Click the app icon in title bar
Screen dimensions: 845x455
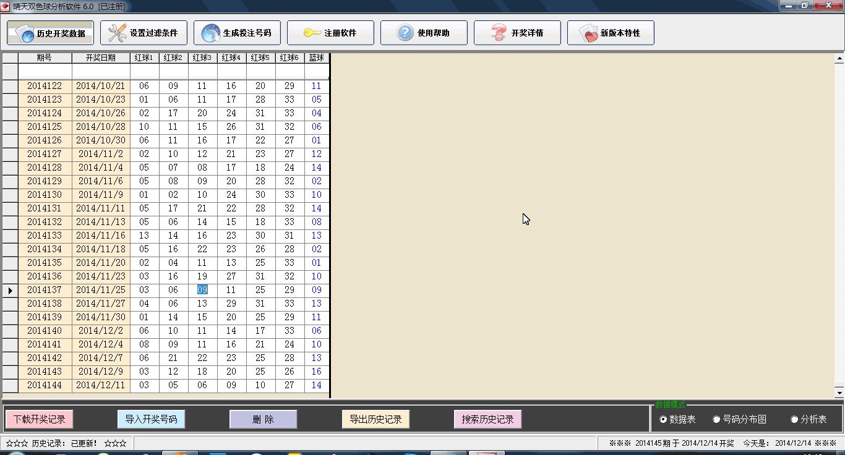pyautogui.click(x=6, y=6)
